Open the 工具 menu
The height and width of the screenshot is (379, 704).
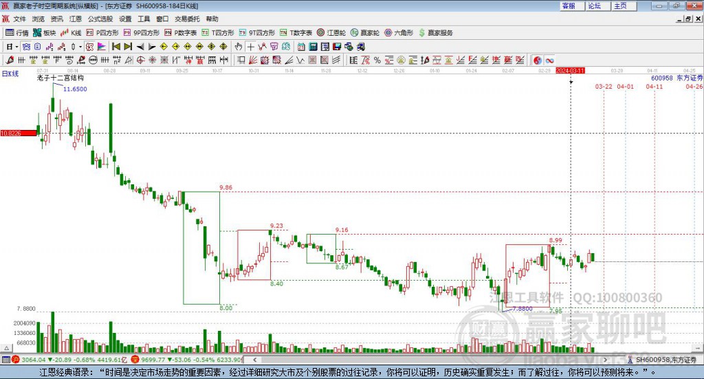[144, 19]
